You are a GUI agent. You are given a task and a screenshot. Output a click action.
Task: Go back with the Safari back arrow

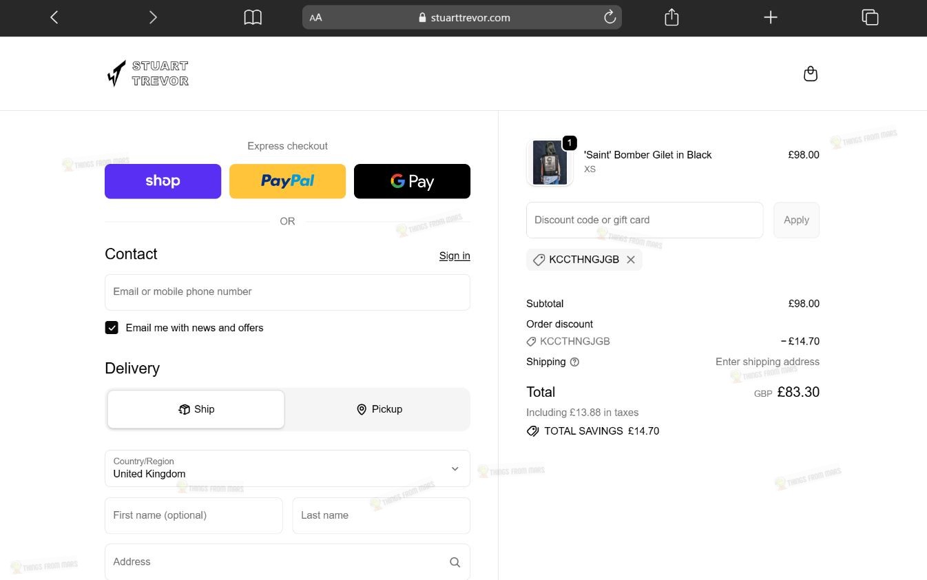click(x=54, y=18)
